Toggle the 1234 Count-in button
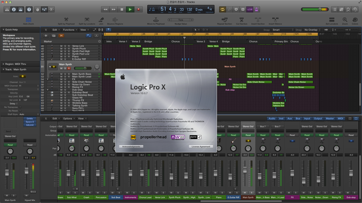Screen dimensions: 362x203 249,9
